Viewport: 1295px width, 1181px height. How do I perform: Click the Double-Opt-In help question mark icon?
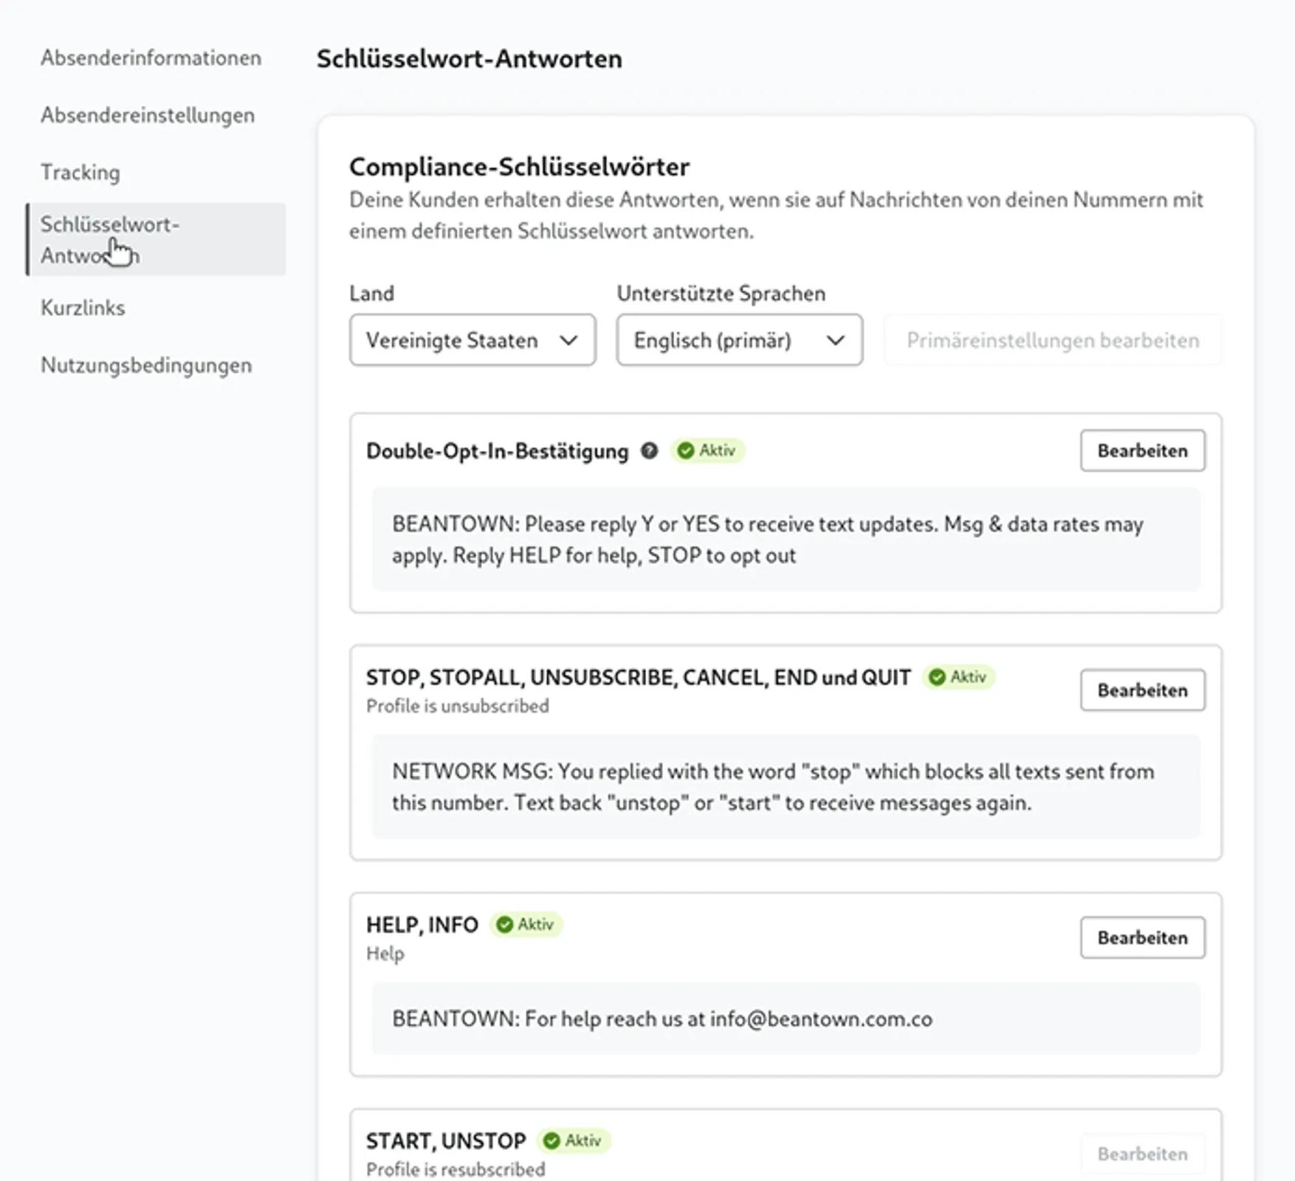pyautogui.click(x=649, y=451)
